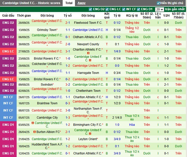
Task: Open Northampton Town F.C. team link
Action: pyautogui.click(x=88, y=110)
